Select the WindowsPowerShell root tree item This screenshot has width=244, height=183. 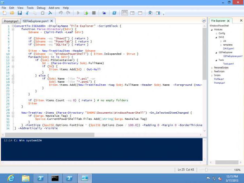click(219, 25)
